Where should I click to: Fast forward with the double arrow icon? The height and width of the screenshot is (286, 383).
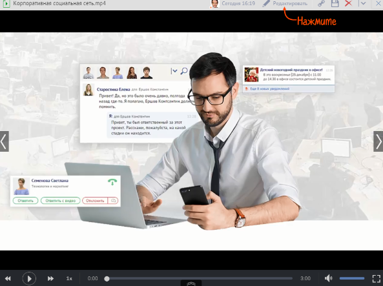(50, 278)
